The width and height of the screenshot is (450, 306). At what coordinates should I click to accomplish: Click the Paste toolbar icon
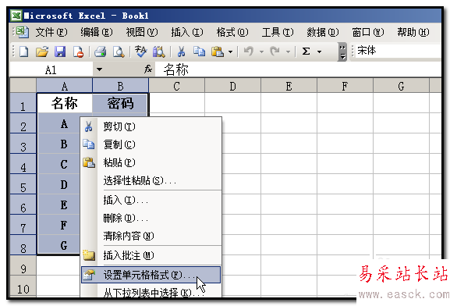[x=218, y=52]
